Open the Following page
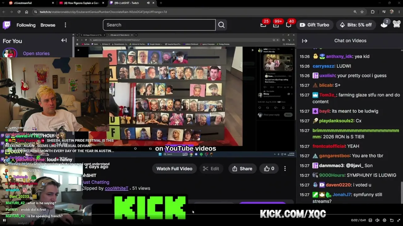Viewport: 403px width, 226px height. coord(26,25)
